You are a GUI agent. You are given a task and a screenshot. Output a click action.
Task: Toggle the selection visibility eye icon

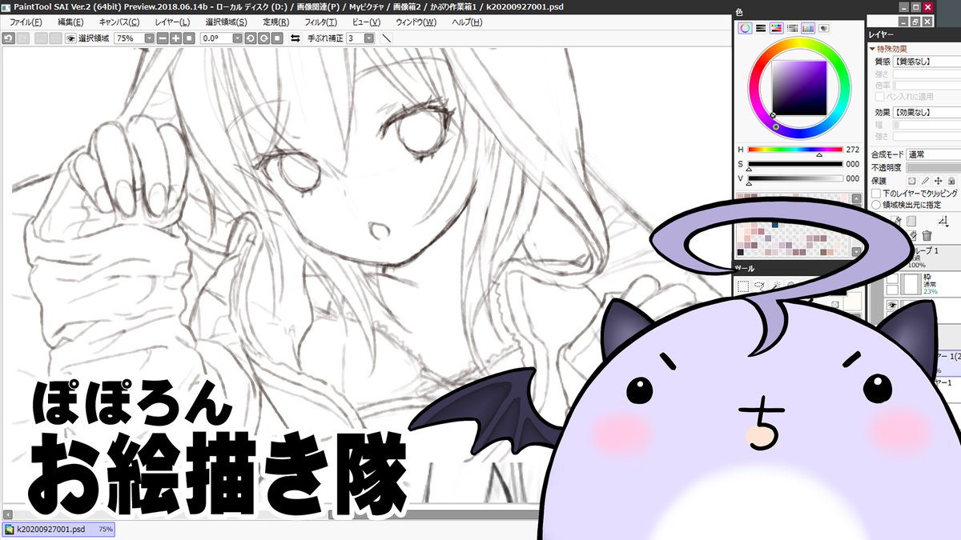click(70, 38)
